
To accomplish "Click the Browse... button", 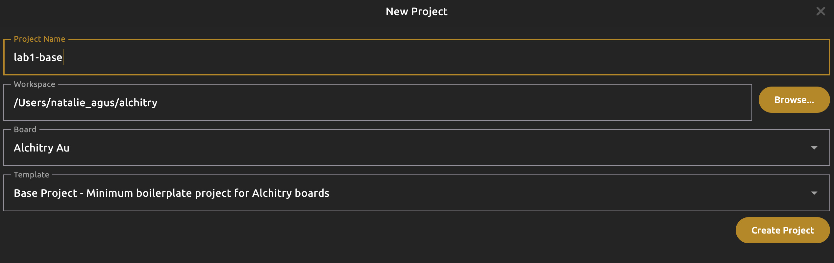I will (x=794, y=100).
